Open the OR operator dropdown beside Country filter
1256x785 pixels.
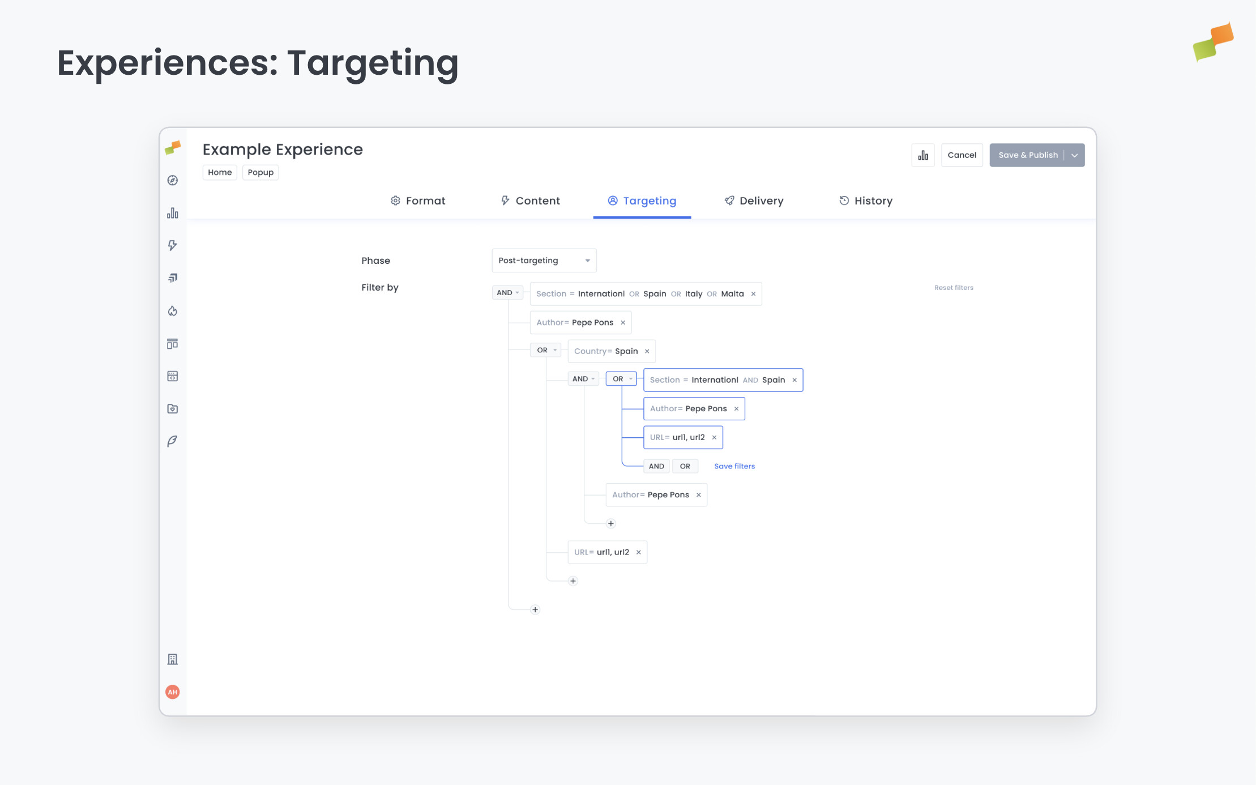545,350
